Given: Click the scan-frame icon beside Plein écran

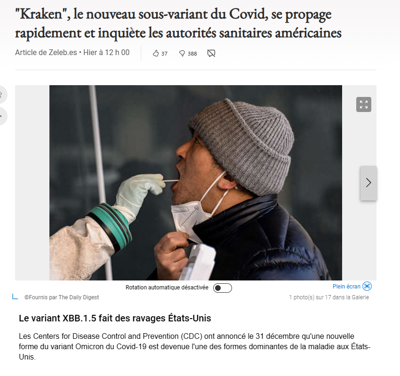Looking at the screenshot, I should click(x=367, y=286).
